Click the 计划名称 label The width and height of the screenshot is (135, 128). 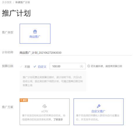point(8,52)
